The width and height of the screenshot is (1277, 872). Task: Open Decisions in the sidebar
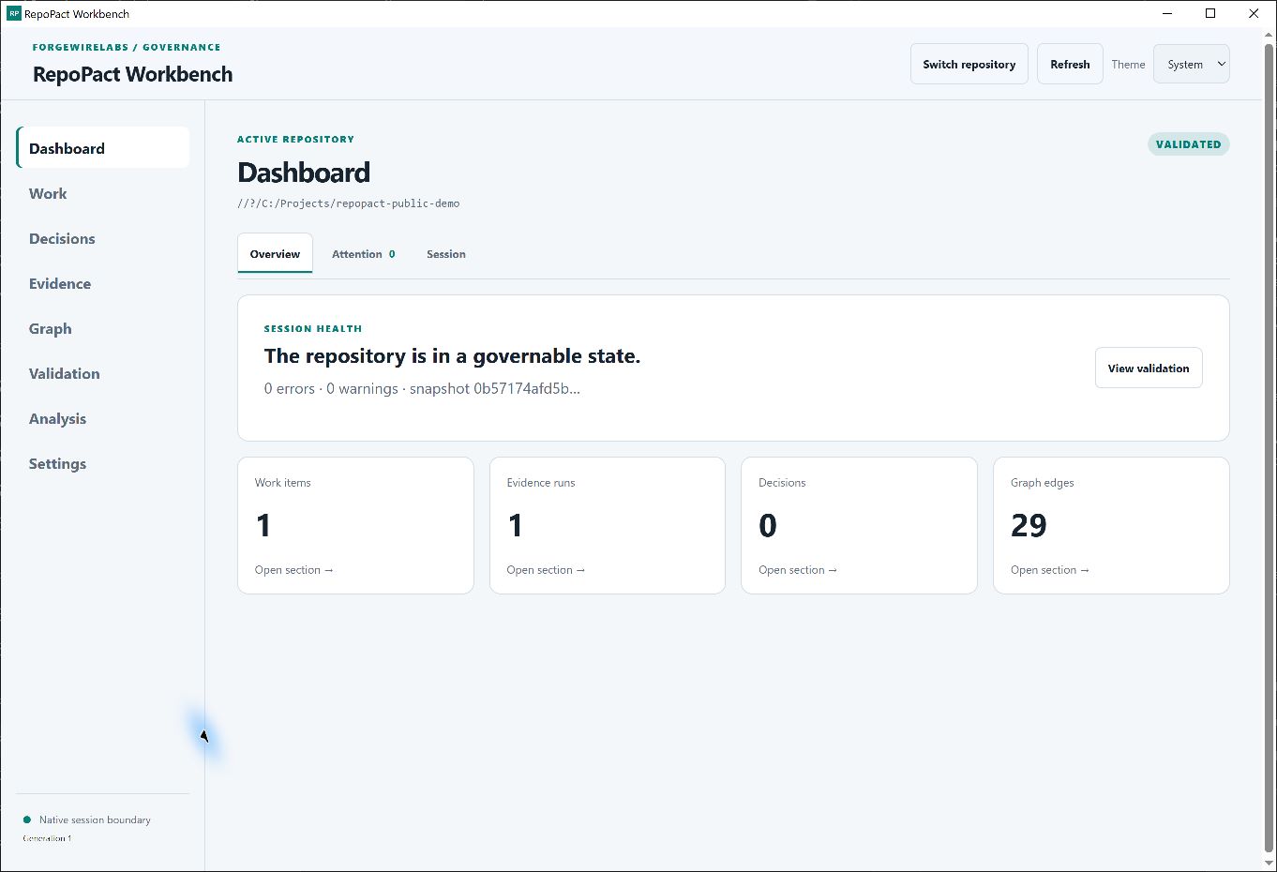[103, 238]
